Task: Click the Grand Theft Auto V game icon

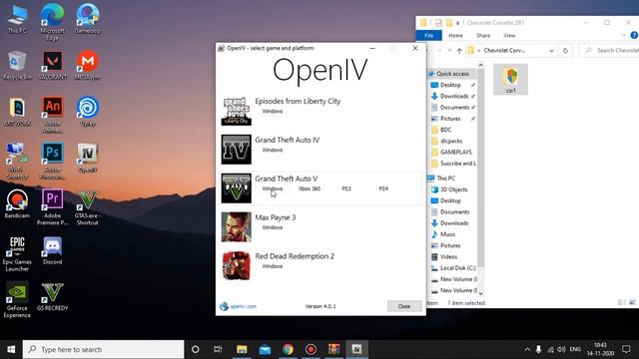Action: [237, 188]
